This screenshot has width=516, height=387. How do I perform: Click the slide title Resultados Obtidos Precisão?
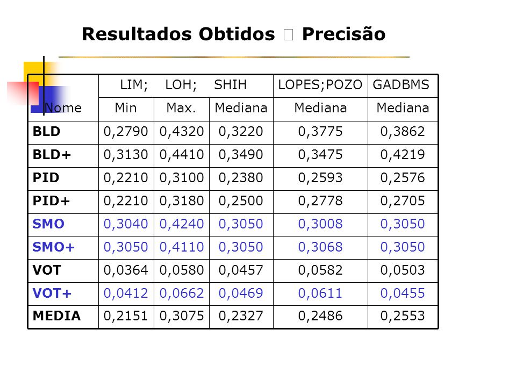[x=234, y=34]
